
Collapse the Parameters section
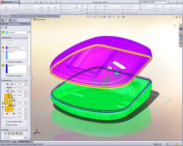(x=26, y=81)
